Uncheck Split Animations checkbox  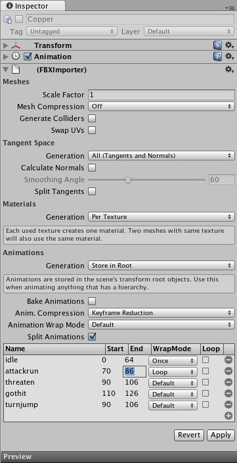93,337
